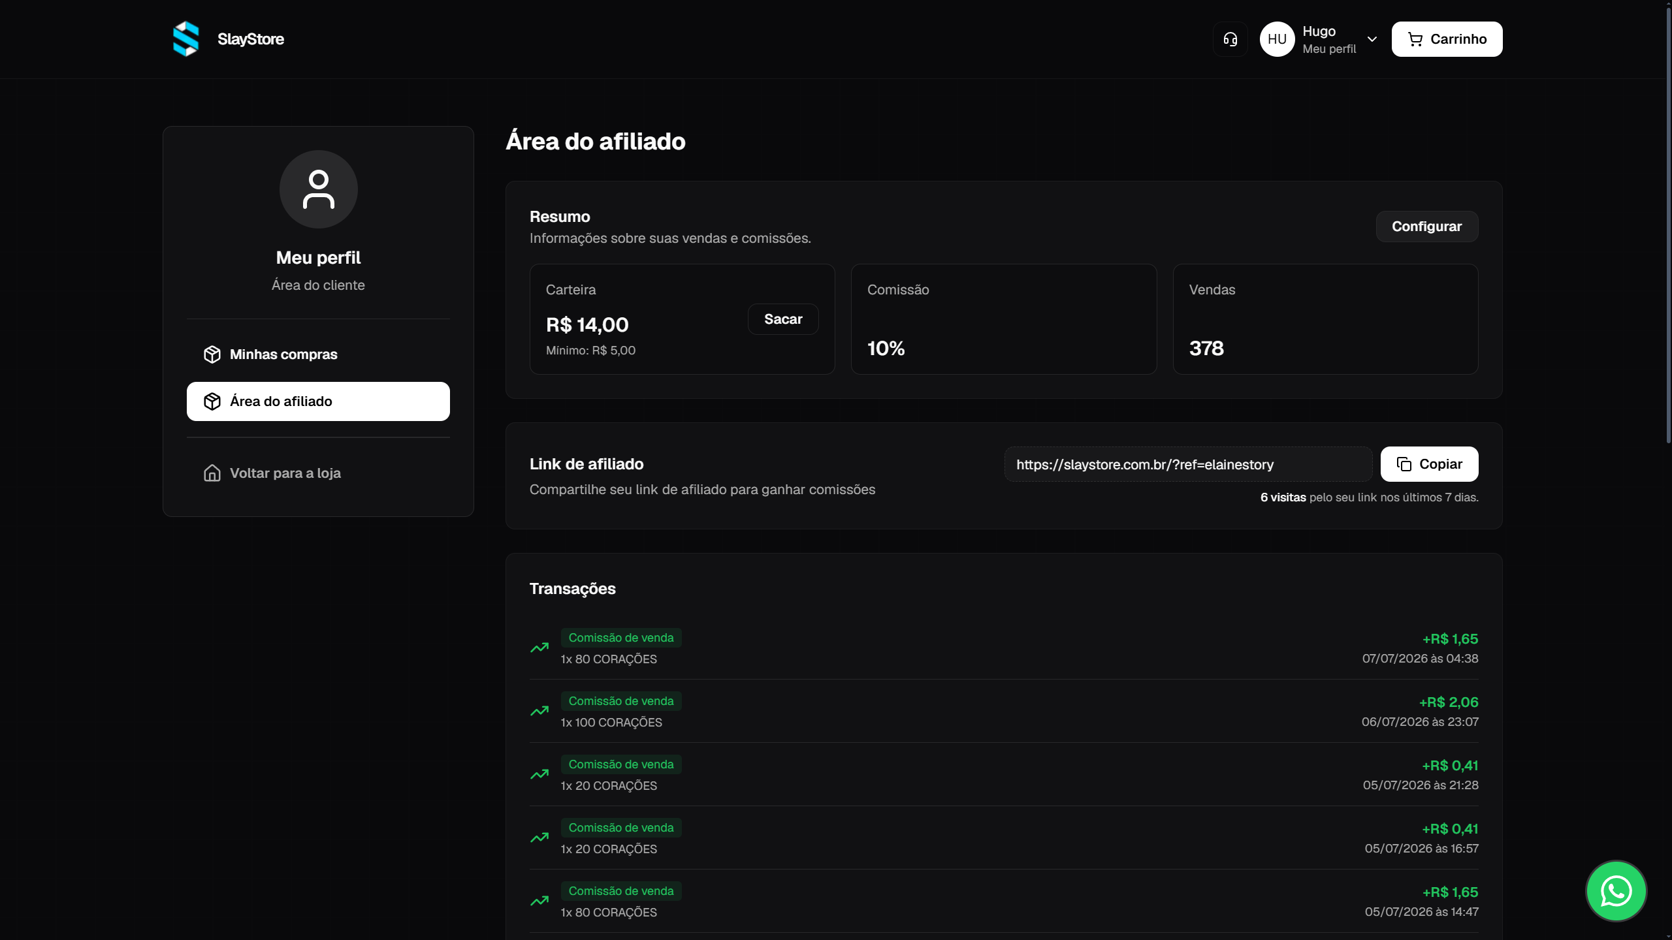1672x940 pixels.
Task: Click the '6 visitas' link statistic
Action: tap(1283, 497)
